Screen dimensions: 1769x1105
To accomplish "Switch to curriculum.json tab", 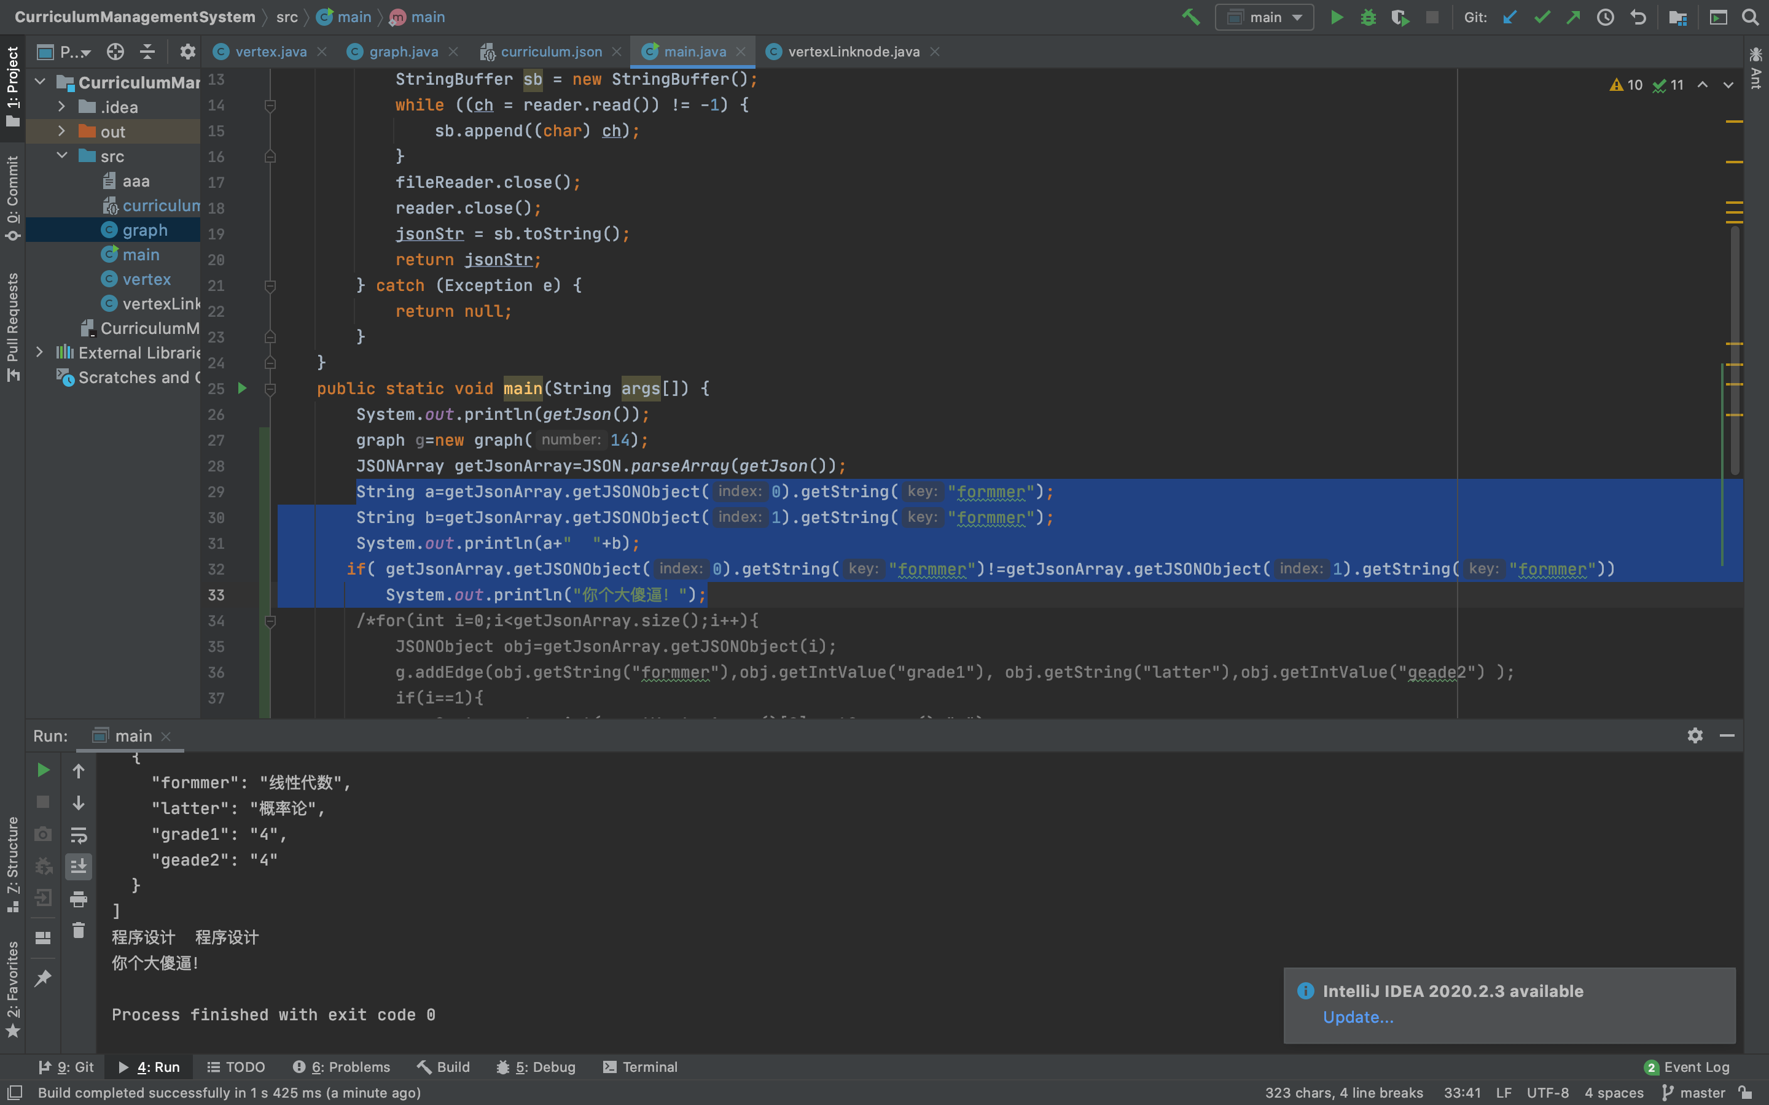I will [x=550, y=51].
